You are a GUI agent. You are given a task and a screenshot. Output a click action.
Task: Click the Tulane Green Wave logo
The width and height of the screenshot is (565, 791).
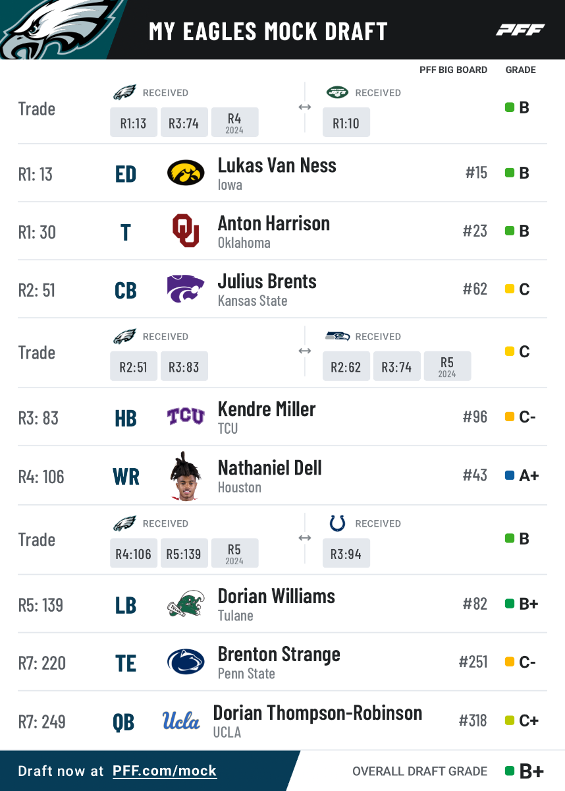pyautogui.click(x=186, y=604)
